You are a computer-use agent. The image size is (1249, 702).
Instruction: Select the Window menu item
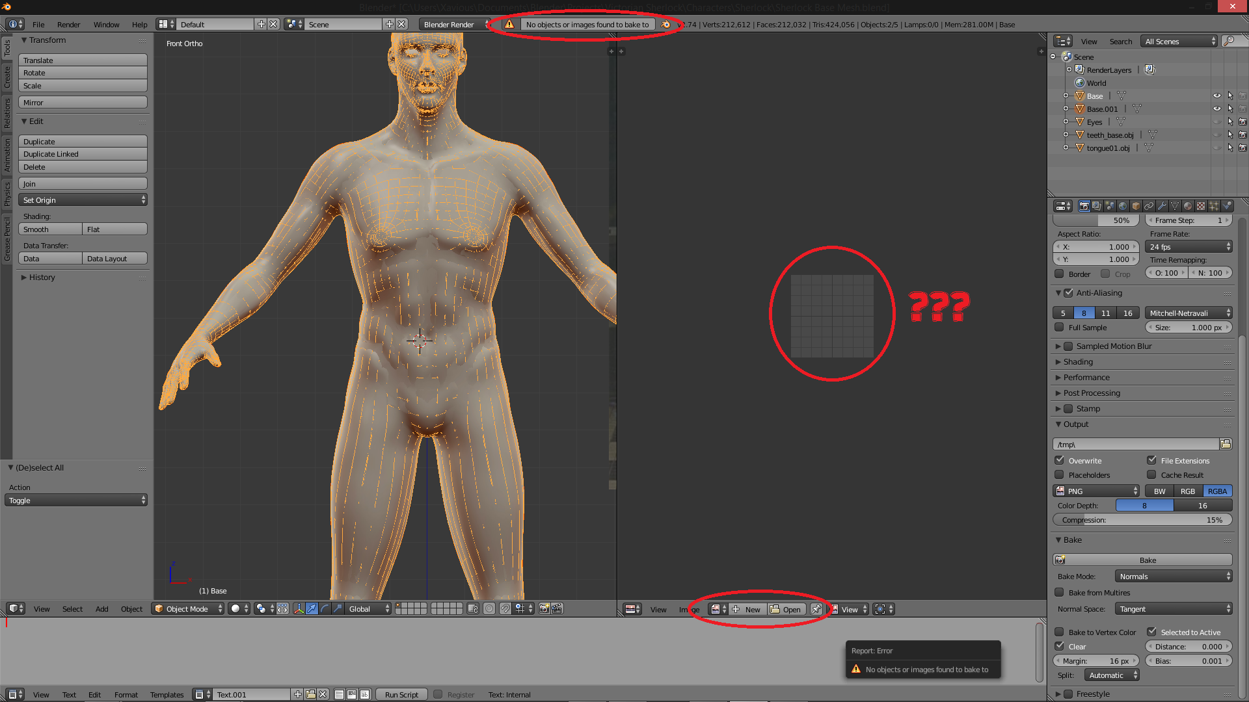coord(105,23)
